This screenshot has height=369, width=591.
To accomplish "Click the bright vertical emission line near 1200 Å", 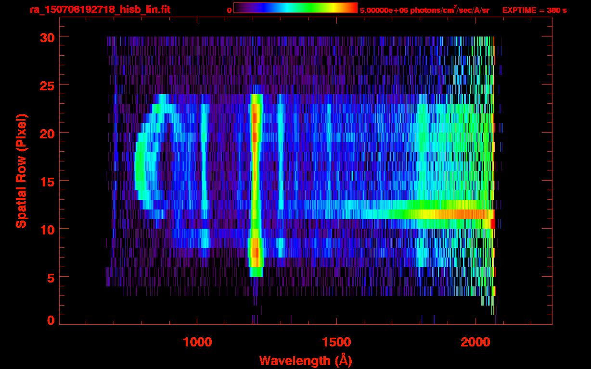I will [255, 183].
